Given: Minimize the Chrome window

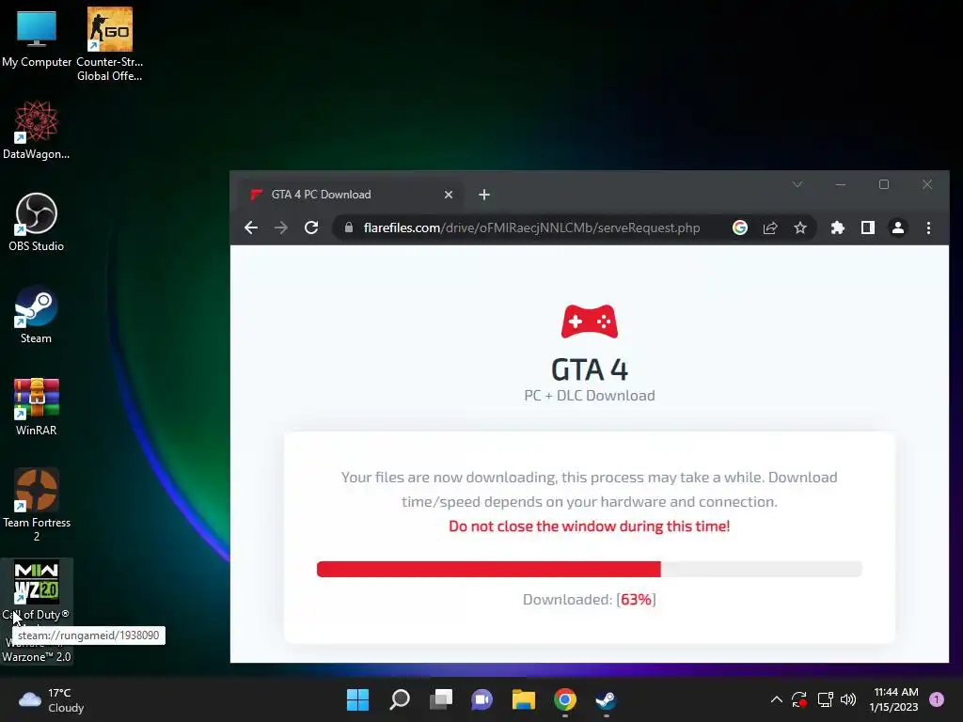Looking at the screenshot, I should (840, 184).
